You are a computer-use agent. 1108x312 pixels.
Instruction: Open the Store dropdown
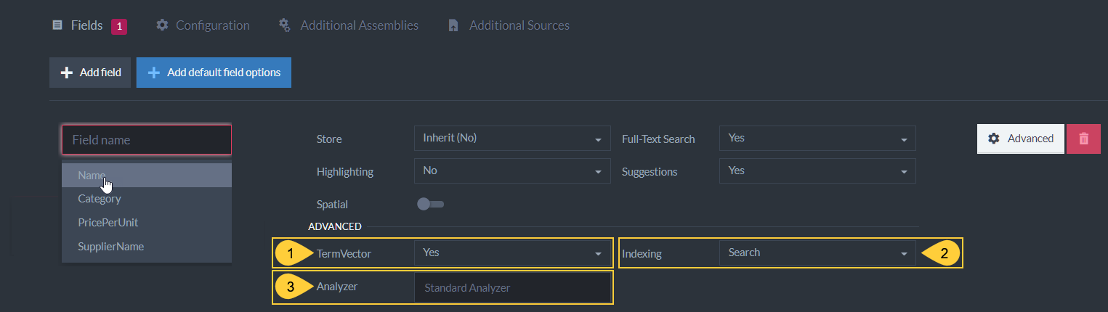point(512,138)
